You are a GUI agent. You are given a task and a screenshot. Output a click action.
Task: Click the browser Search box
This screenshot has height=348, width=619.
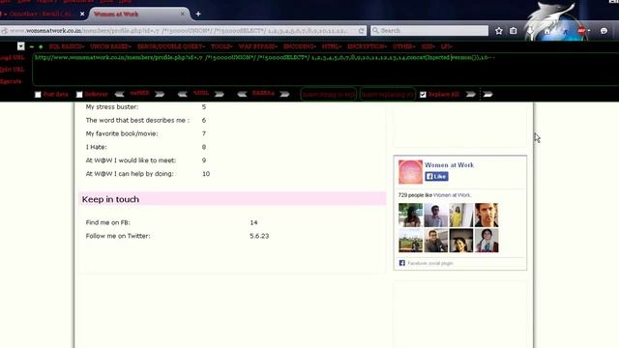coord(429,30)
